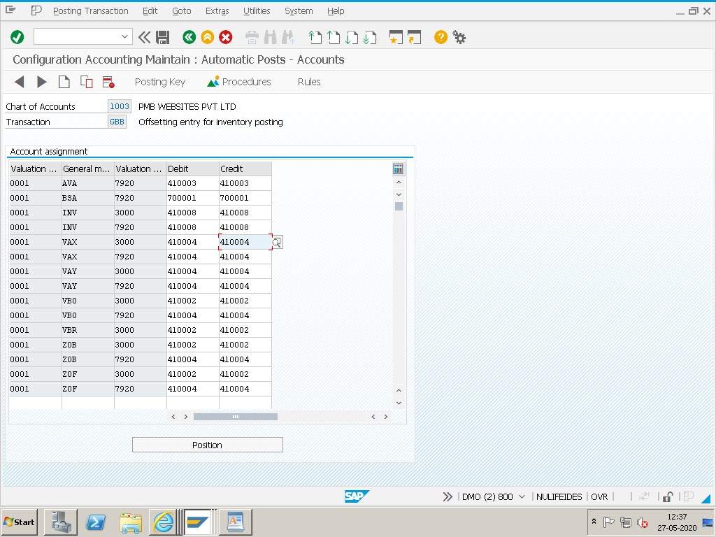Image resolution: width=716 pixels, height=537 pixels.
Task: Expand the status bar double chevron
Action: [x=447, y=497]
